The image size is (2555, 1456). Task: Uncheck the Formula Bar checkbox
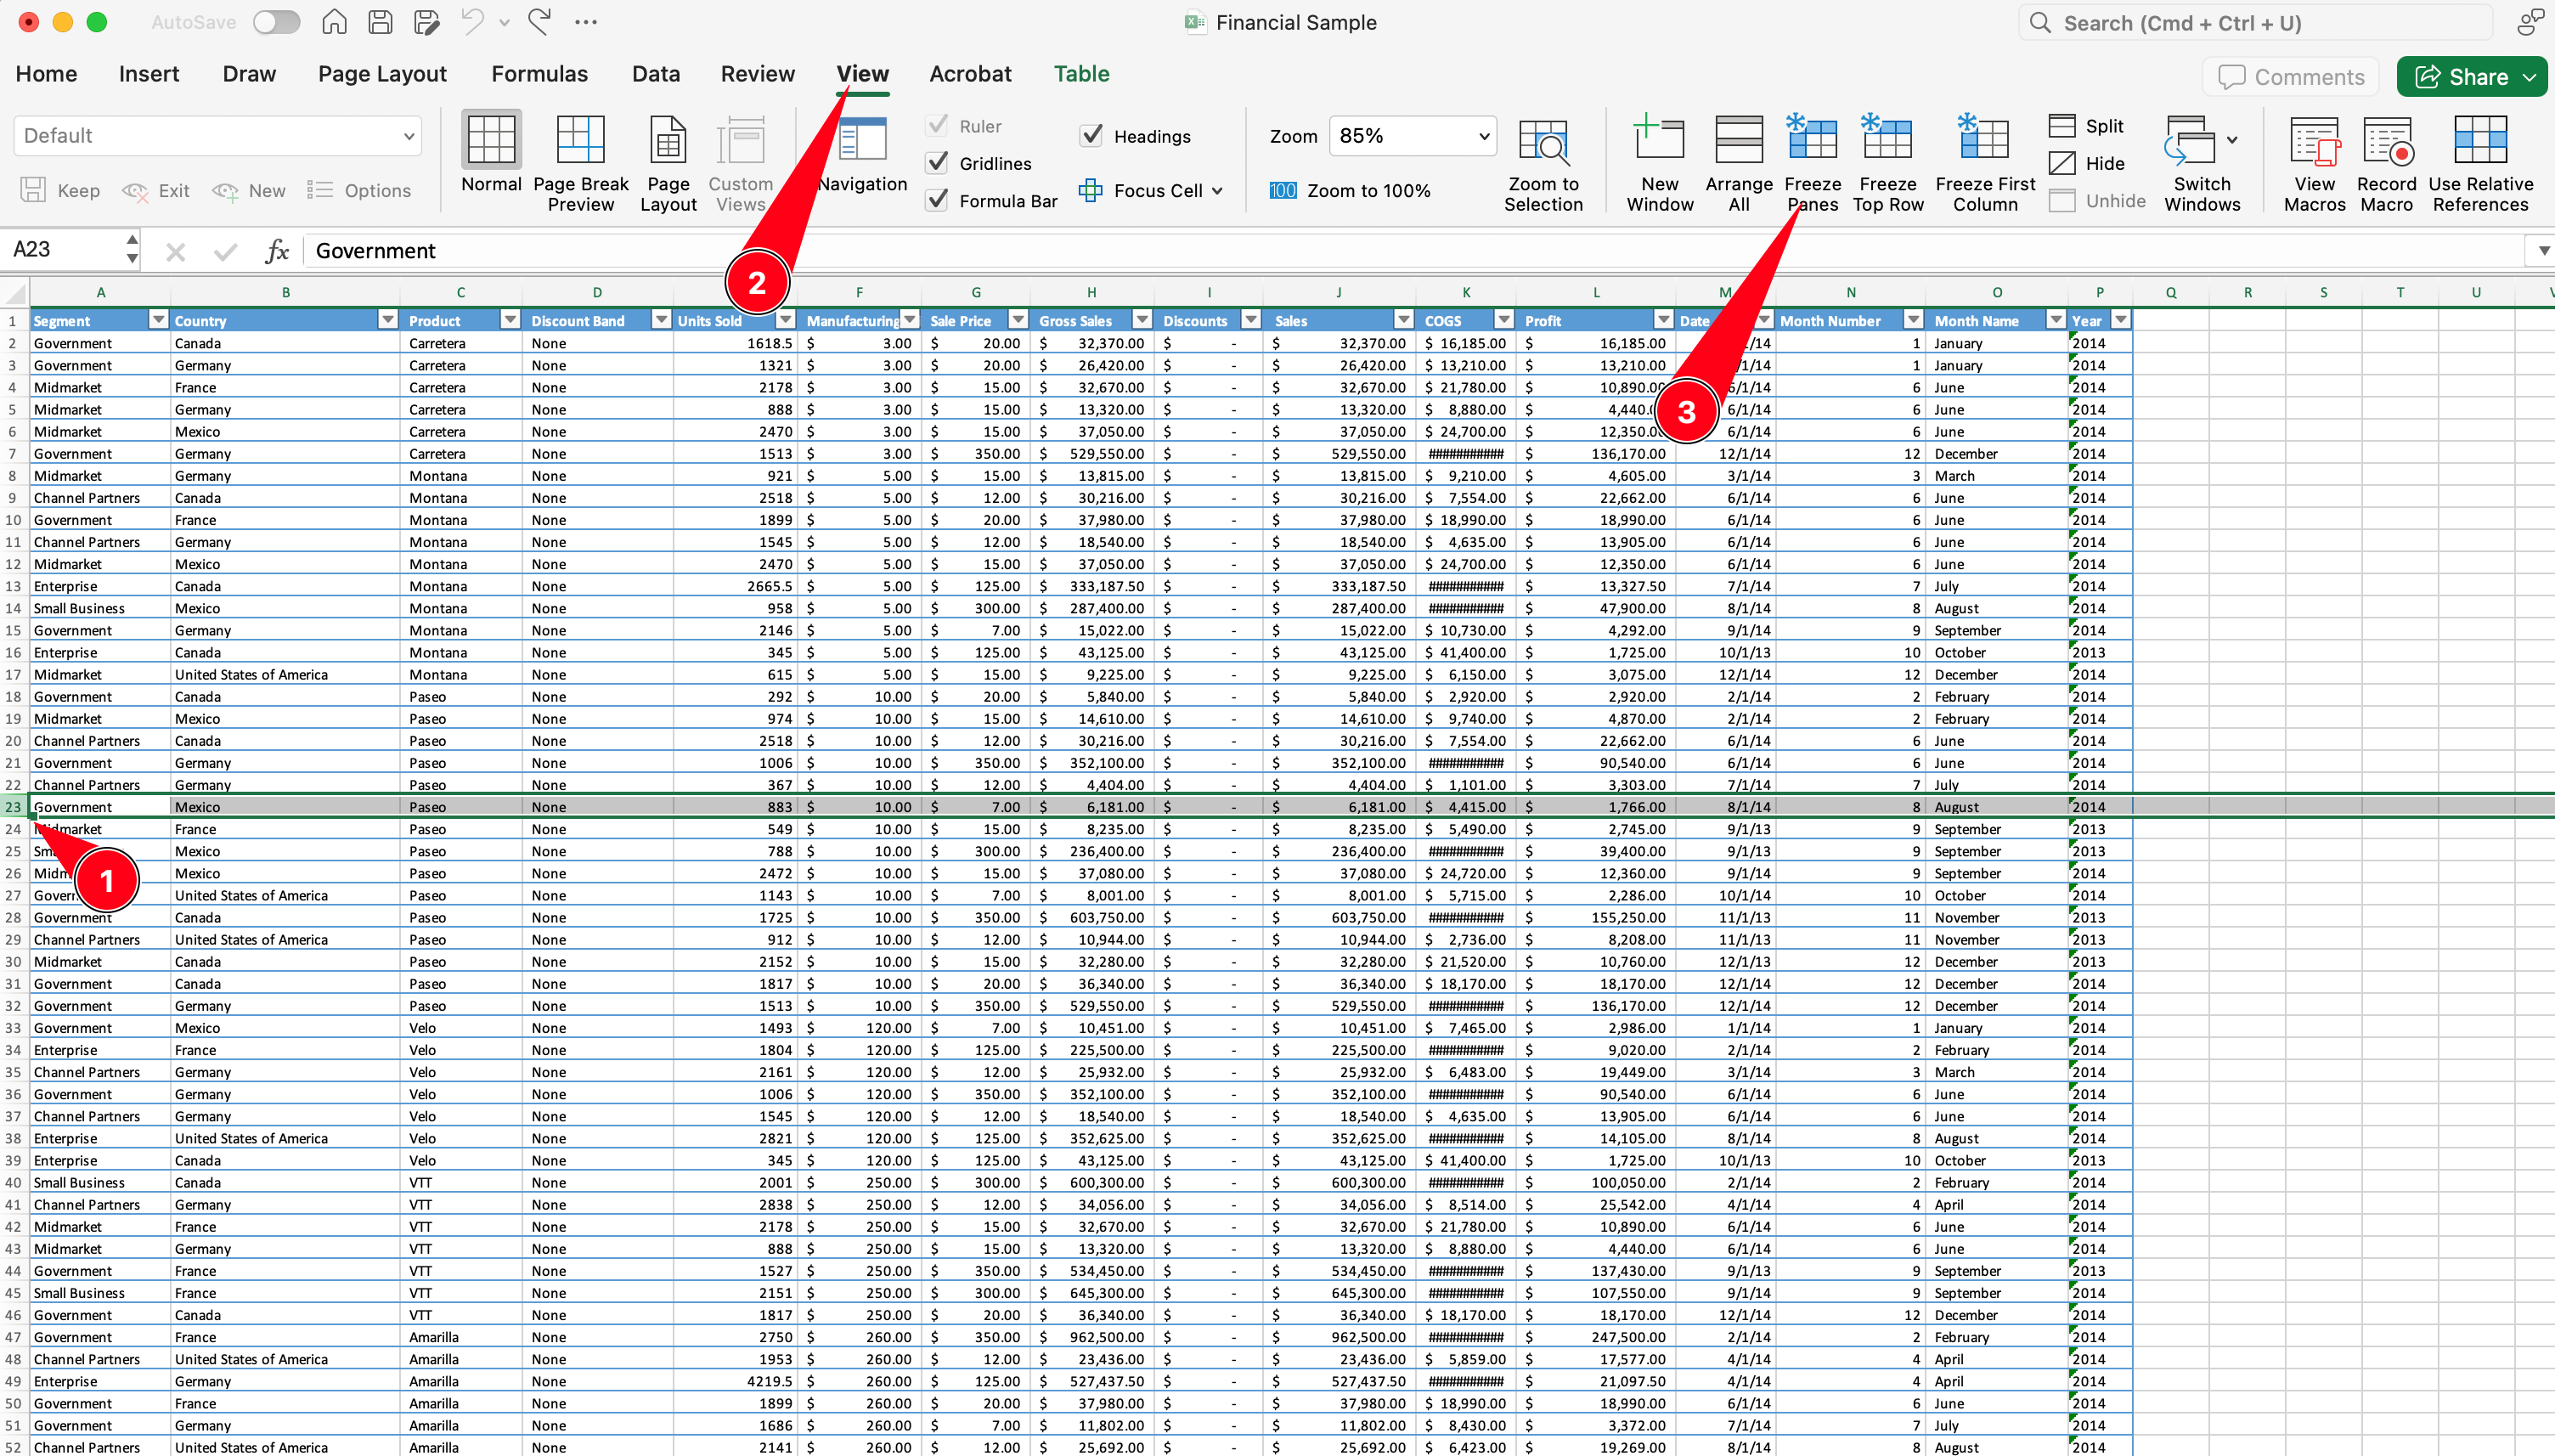(938, 200)
